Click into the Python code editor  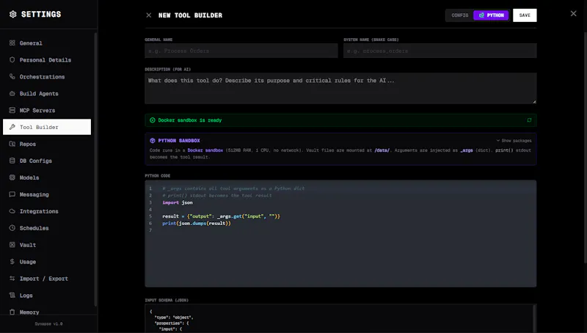(340, 233)
